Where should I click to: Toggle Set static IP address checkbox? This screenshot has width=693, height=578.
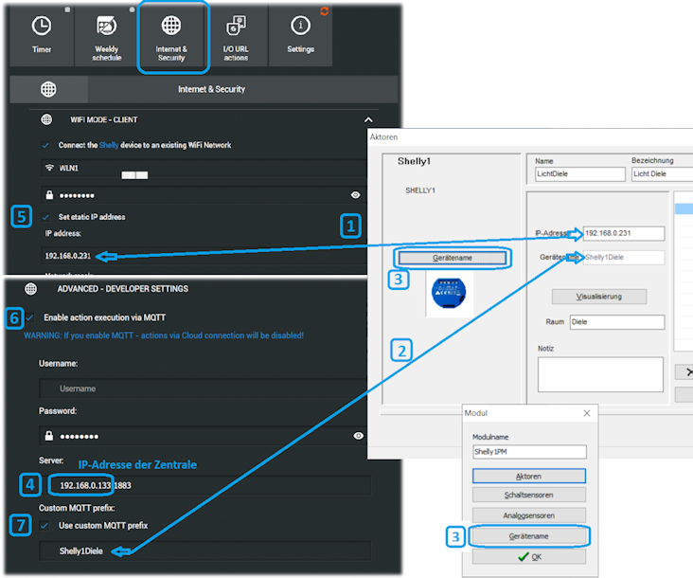point(45,217)
